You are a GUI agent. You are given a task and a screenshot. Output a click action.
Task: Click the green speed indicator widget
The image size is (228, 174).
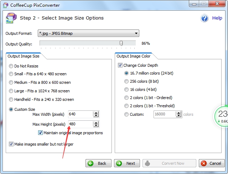(222, 116)
